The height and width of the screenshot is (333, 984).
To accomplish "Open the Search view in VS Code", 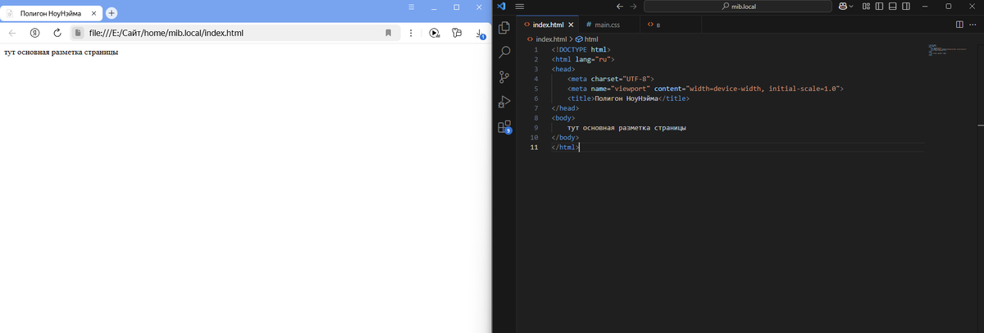I will [504, 52].
